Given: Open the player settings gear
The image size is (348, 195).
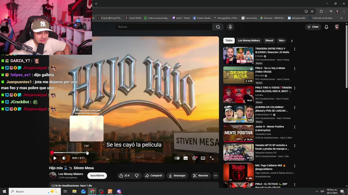Looking at the screenshot, I should pyautogui.click(x=194, y=158).
